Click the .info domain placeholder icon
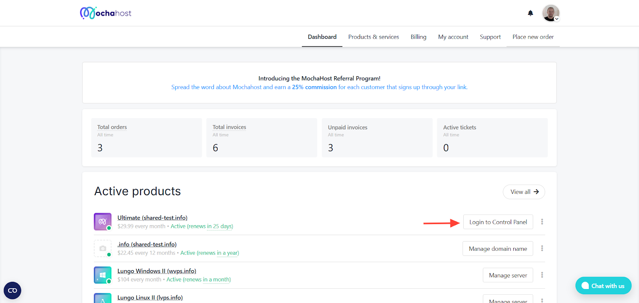This screenshot has height=303, width=639. [103, 248]
